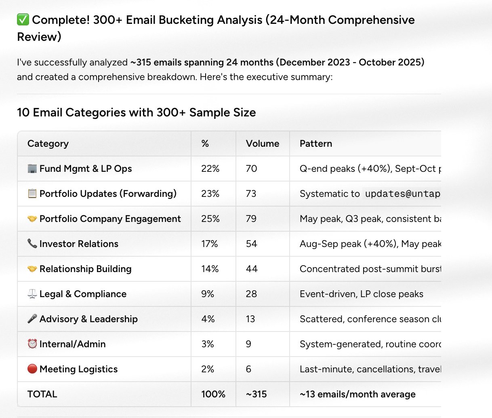Click the TOTAL row label

(x=42, y=394)
